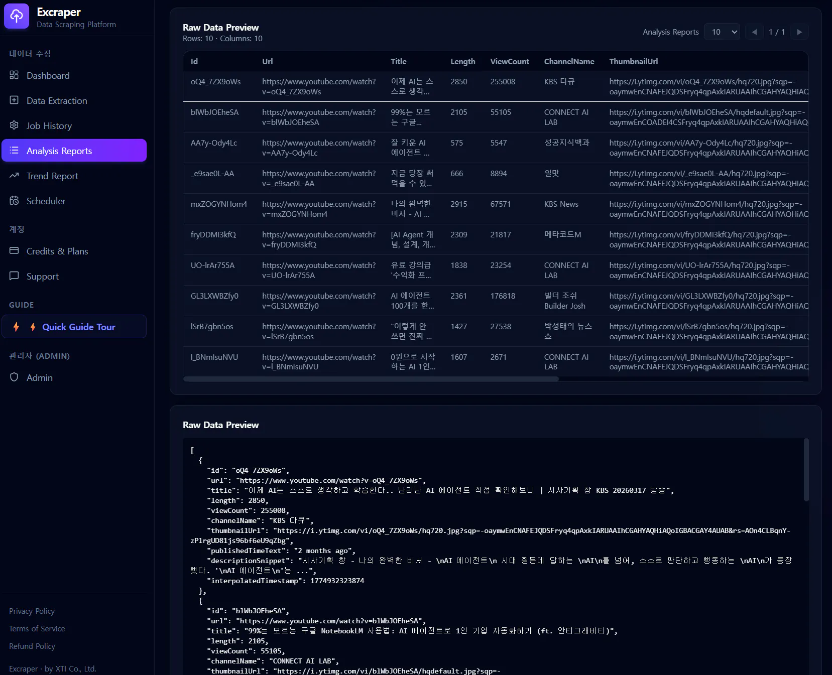Click the Length value 2915
This screenshot has width=832, height=675.
[x=459, y=204]
